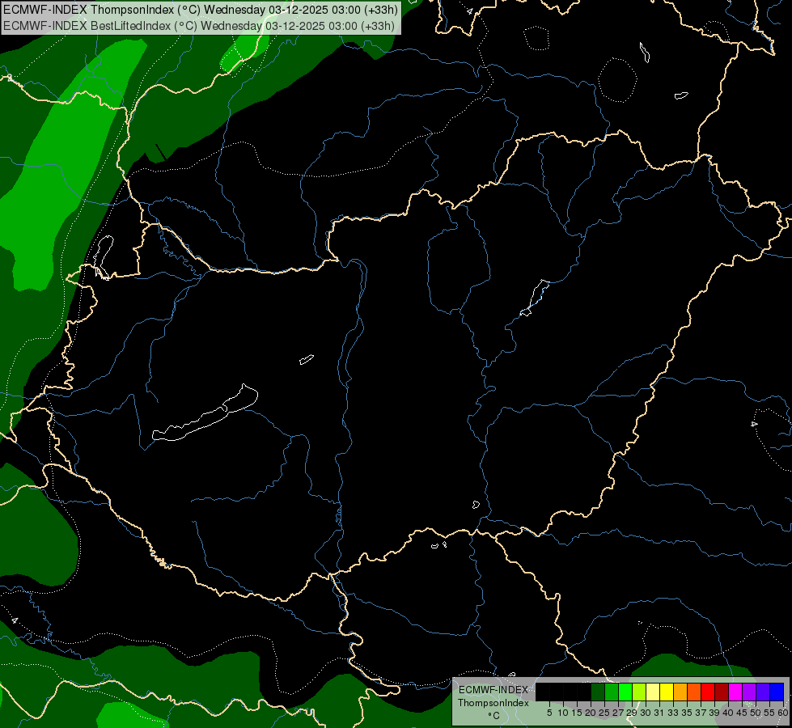Viewport: 792px width, 728px height.
Task: Click the magenta 40-45 legend swatch
Action: pos(735,692)
